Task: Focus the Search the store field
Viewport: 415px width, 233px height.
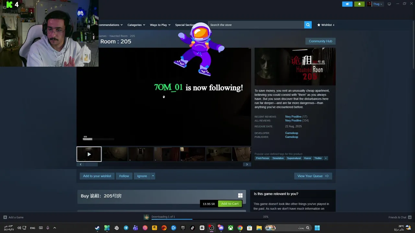Action: coord(256,25)
